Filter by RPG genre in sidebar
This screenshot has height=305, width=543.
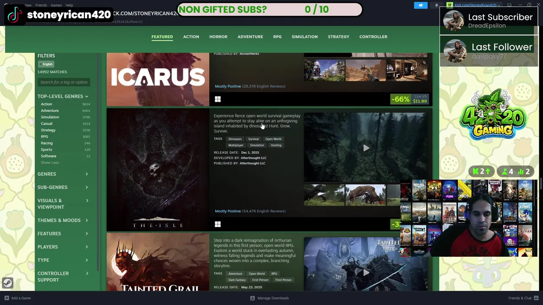pyautogui.click(x=65, y=136)
